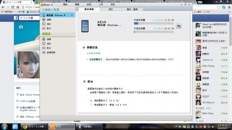Switch to the 同步 tab

tap(111, 9)
